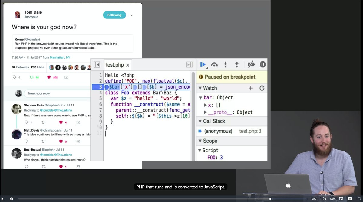Open Tom Dale's profile avatar

[x=17, y=15]
